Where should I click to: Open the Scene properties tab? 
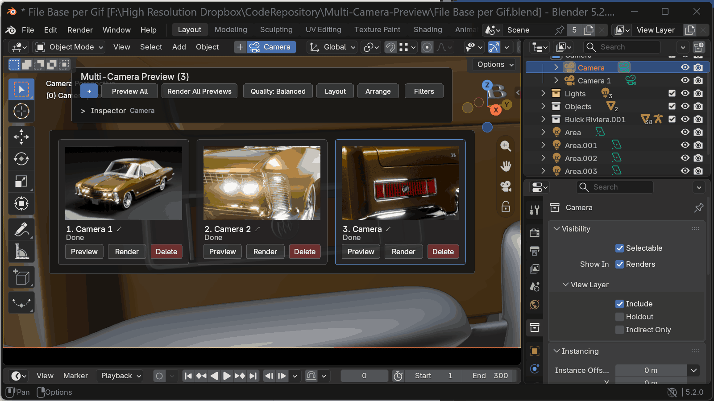(x=535, y=286)
